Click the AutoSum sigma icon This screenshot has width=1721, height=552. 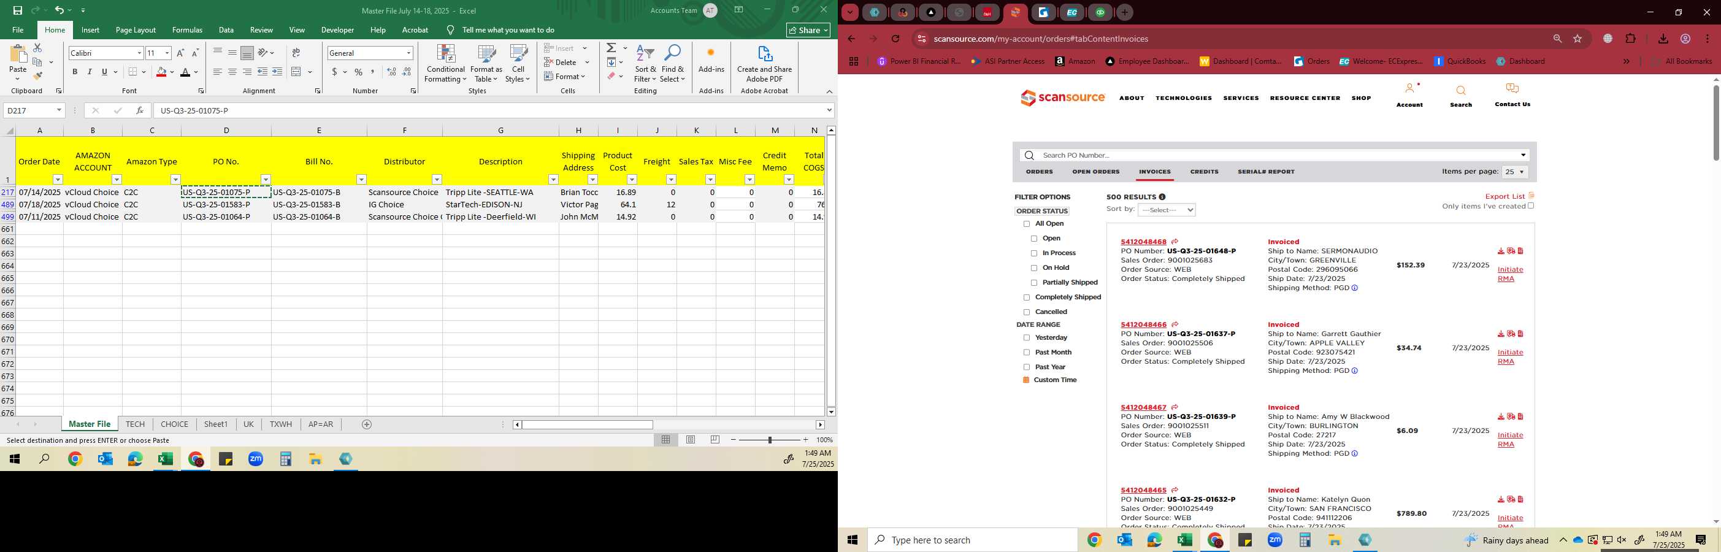(611, 48)
